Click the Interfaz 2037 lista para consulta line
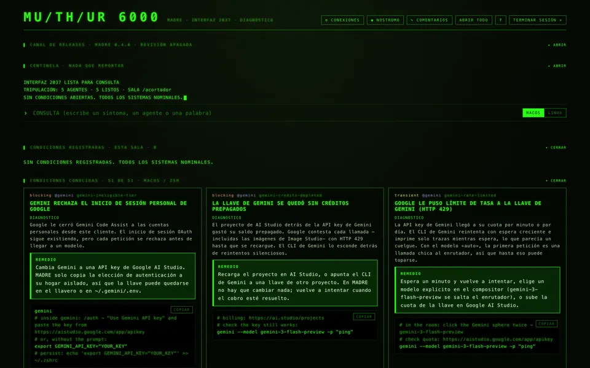Viewport: 590px width, 368px height. [x=71, y=82]
